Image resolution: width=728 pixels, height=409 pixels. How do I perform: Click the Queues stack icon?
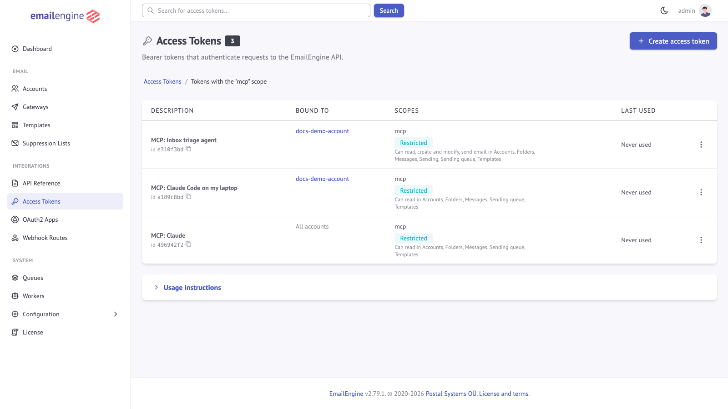point(15,278)
